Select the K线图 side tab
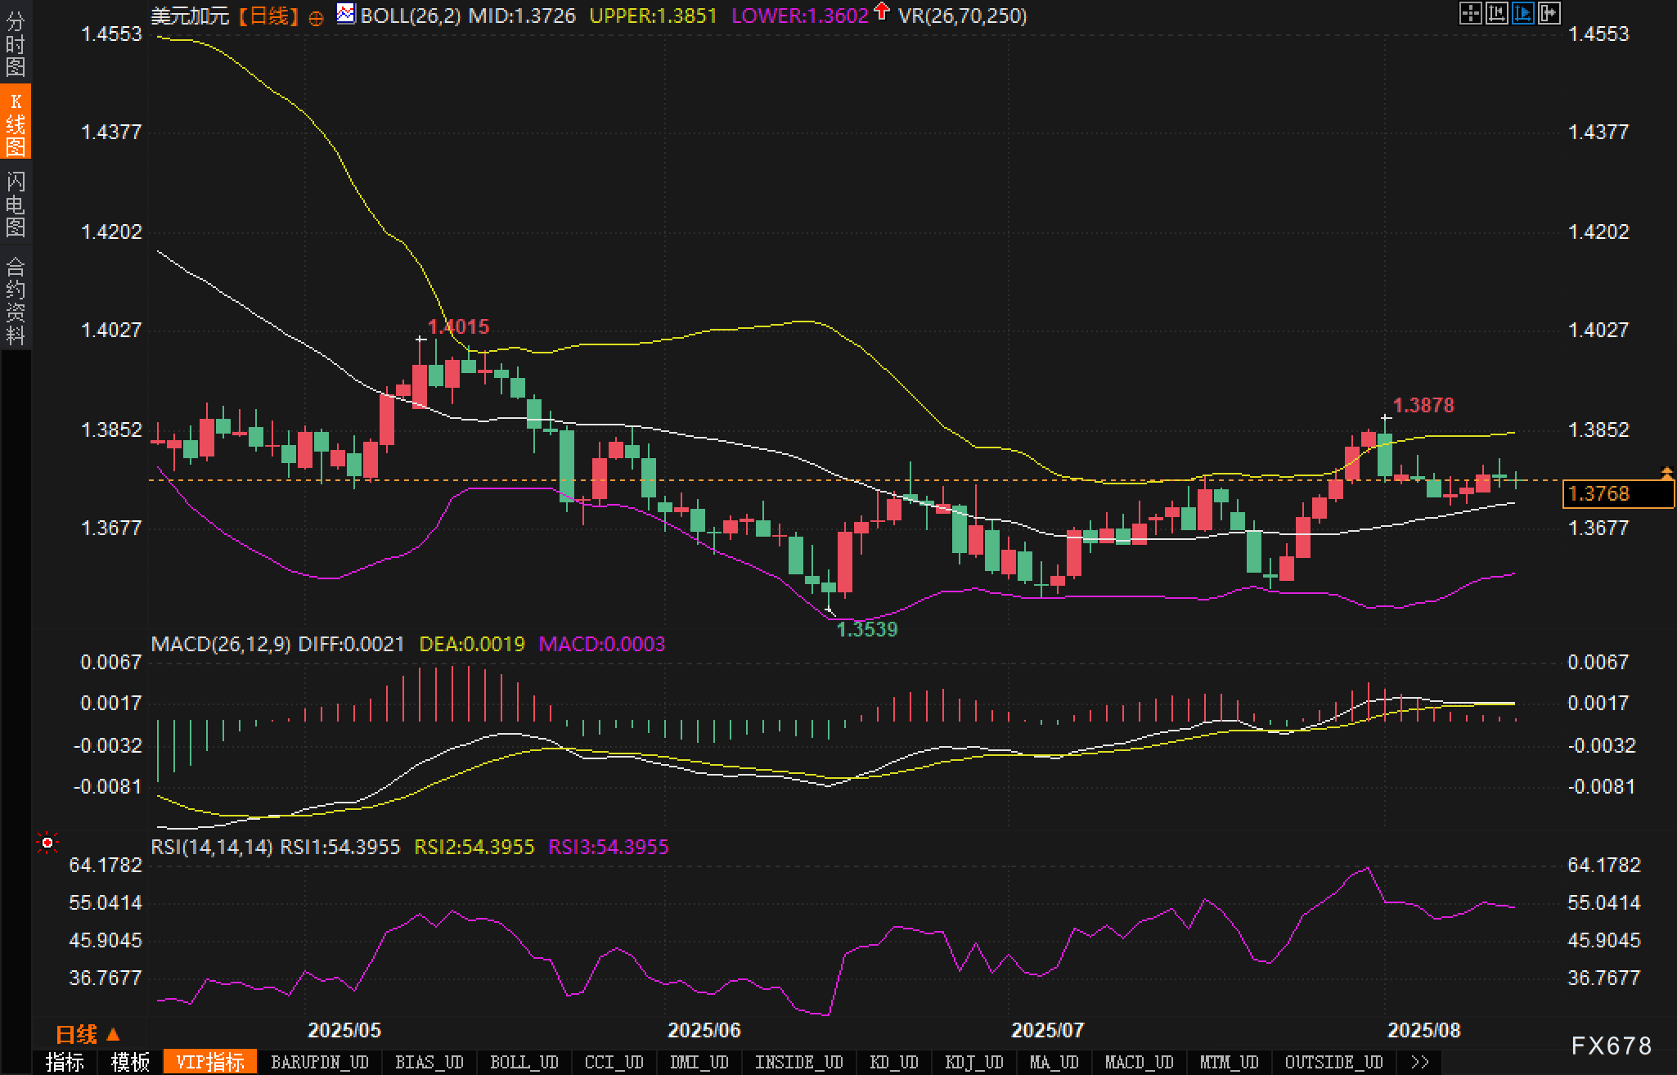The height and width of the screenshot is (1075, 1677). pos(16,123)
